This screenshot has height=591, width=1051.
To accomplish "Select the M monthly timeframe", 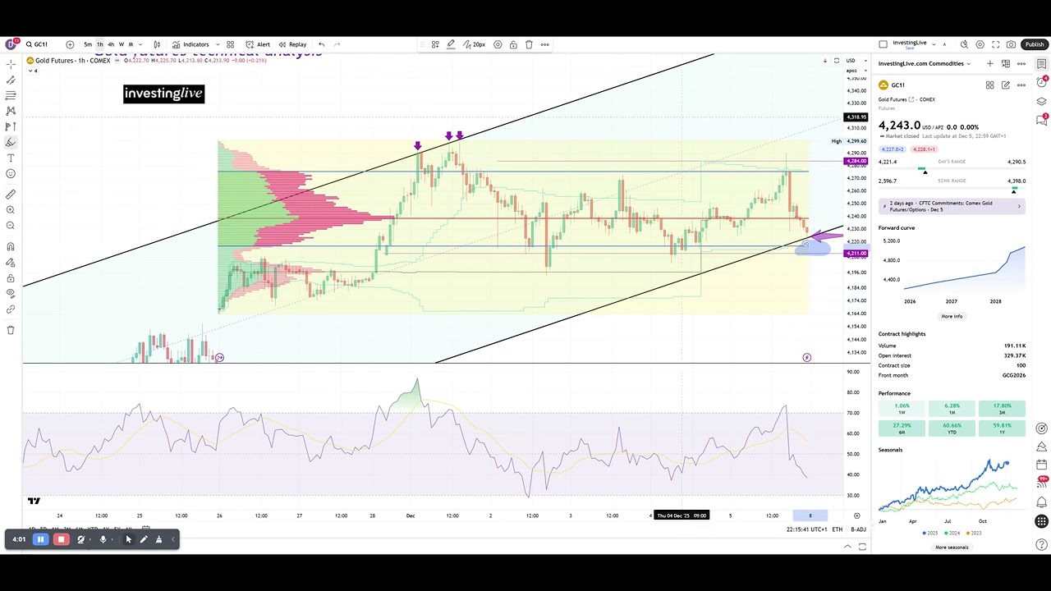I will [131, 44].
